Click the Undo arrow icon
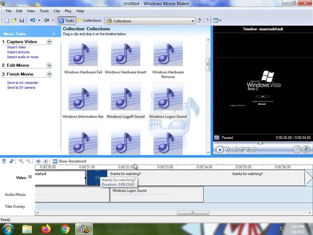The height and width of the screenshot is (235, 313). 33,21
